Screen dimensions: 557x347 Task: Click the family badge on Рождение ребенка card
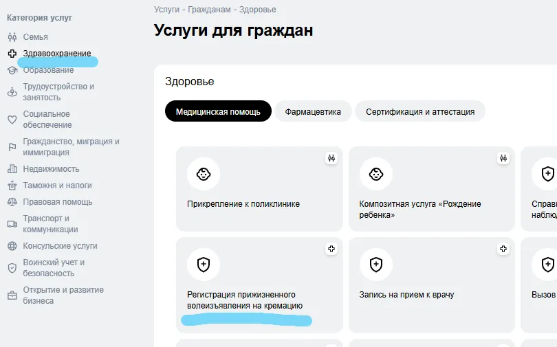pyautogui.click(x=503, y=158)
